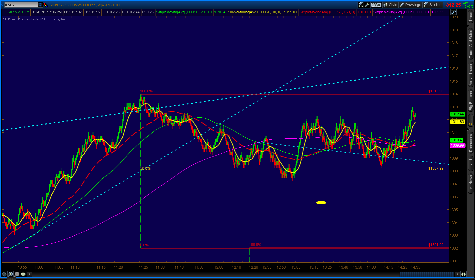475x280 pixels.
Task: Select the yellow ellipse drawing on the chart
Action: [321, 202]
